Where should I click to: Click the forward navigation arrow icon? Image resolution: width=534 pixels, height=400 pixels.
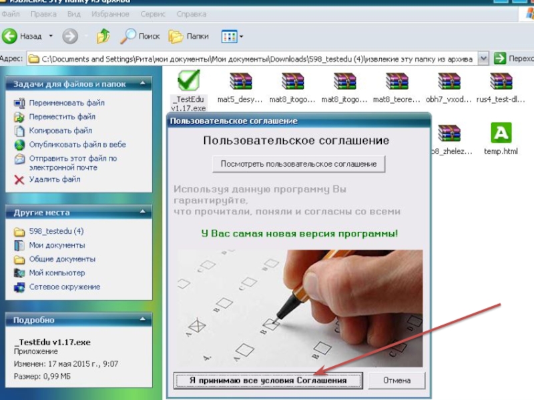click(70, 36)
